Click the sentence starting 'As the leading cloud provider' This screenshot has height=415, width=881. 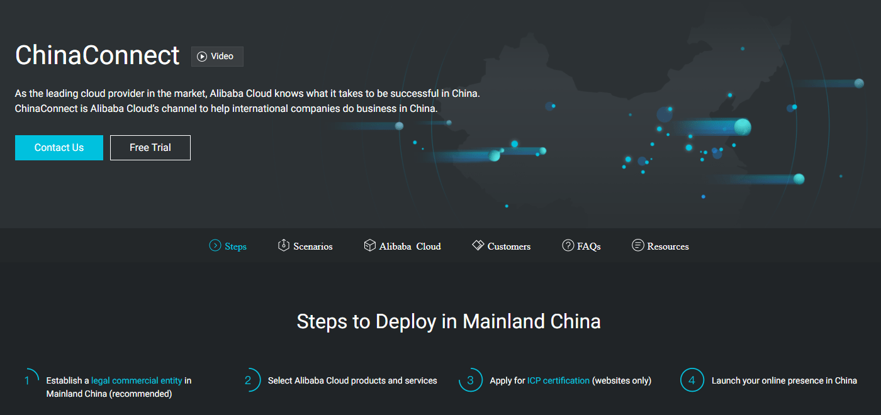247,94
